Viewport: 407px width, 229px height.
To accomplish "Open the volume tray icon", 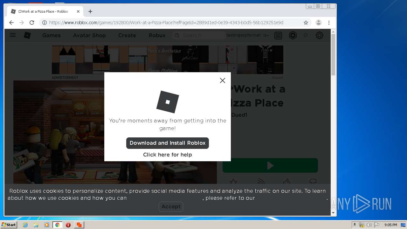I will [369, 225].
